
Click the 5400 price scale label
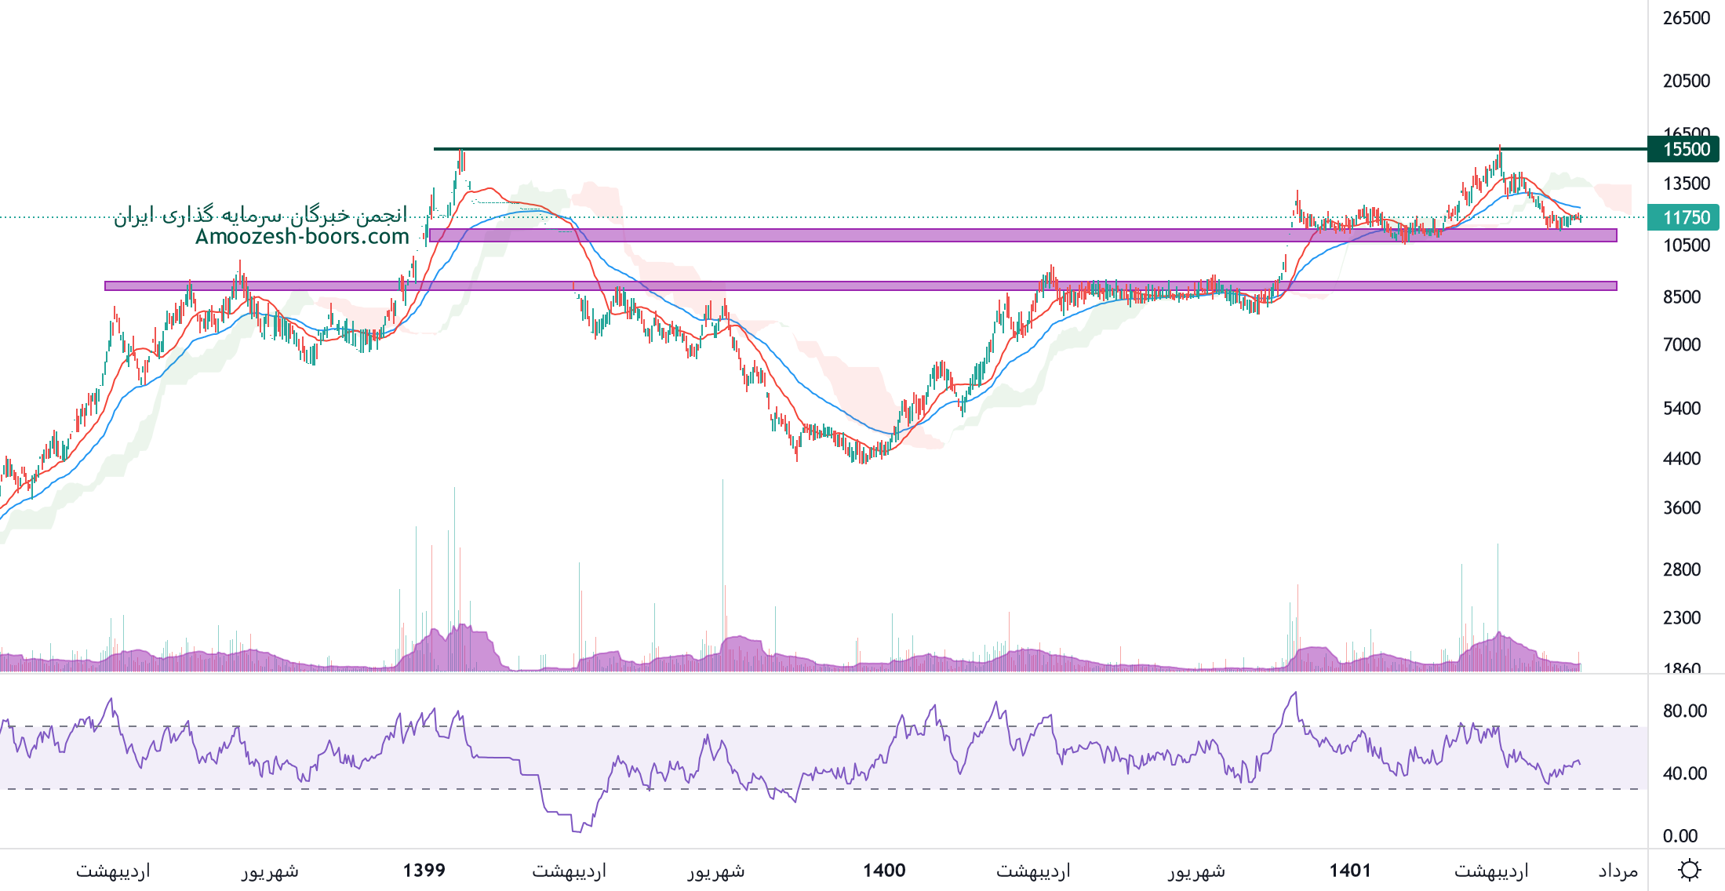point(1681,409)
